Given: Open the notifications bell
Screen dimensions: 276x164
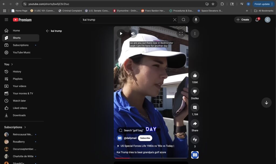Looking at the screenshot, I should tap(257, 20).
